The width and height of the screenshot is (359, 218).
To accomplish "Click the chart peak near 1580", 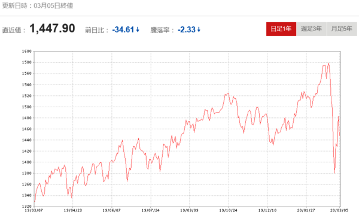I will click(x=328, y=63).
